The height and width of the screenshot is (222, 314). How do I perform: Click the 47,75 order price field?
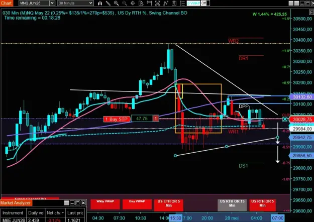pos(142,119)
